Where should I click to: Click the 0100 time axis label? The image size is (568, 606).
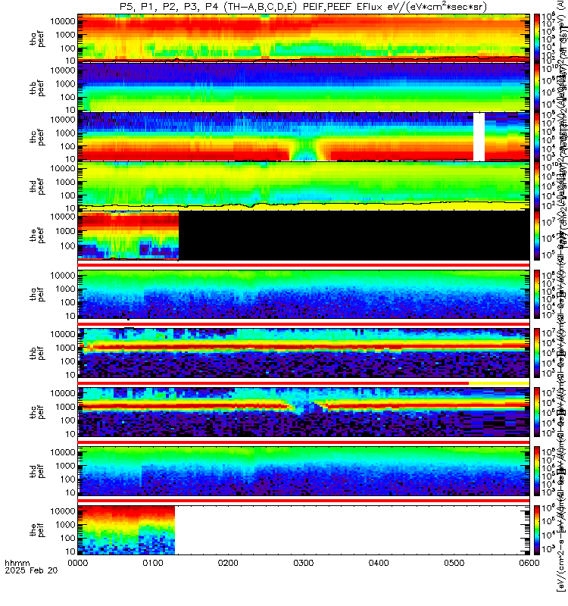click(x=153, y=563)
